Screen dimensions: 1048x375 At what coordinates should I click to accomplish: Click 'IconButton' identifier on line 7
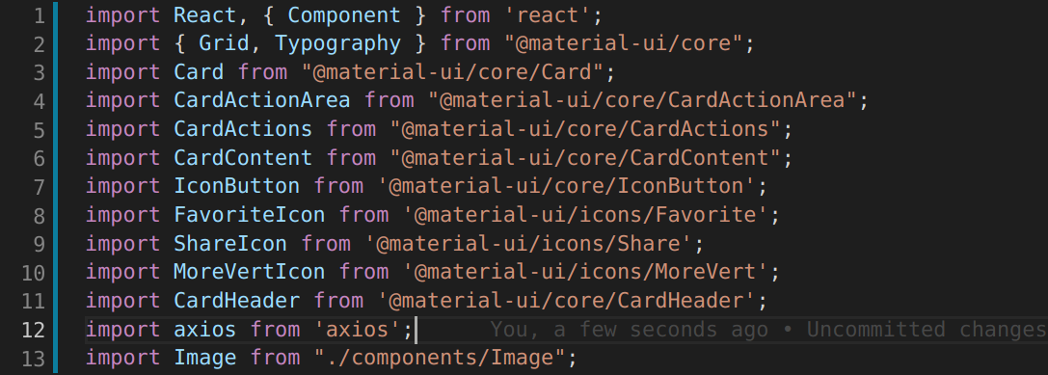(x=236, y=186)
